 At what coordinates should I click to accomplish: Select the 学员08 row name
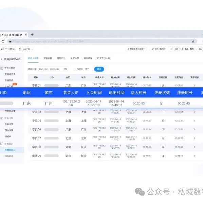coord(37,147)
